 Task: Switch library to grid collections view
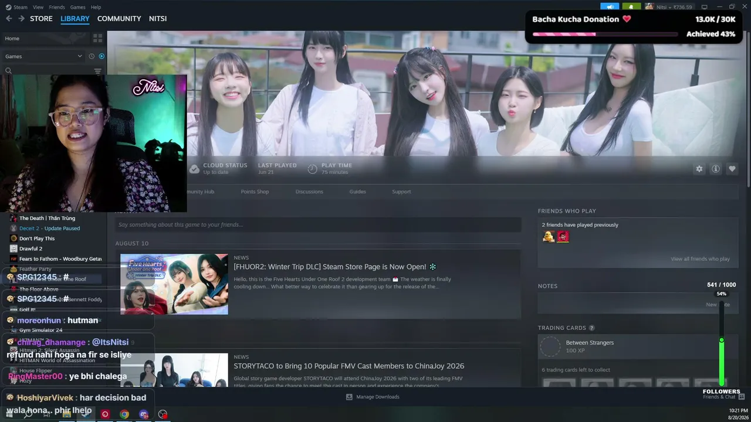click(97, 38)
